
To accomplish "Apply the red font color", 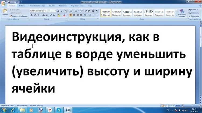I will (x=64, y=15).
